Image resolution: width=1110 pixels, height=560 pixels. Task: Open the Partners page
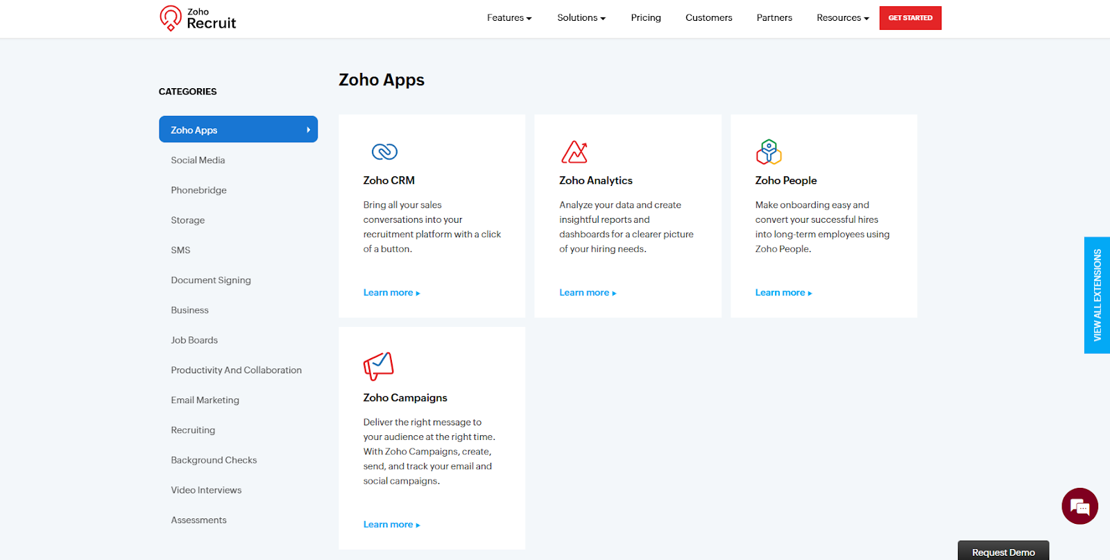[774, 18]
